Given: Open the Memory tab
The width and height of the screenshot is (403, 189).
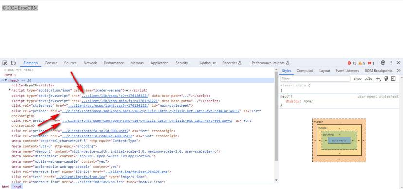Looking at the screenshot, I should click(x=137, y=63).
